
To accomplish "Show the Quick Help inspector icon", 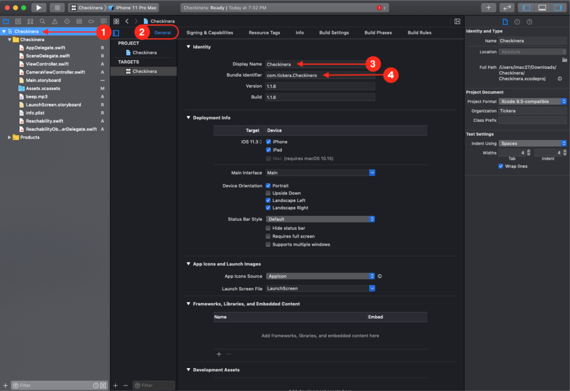I will (x=529, y=22).
